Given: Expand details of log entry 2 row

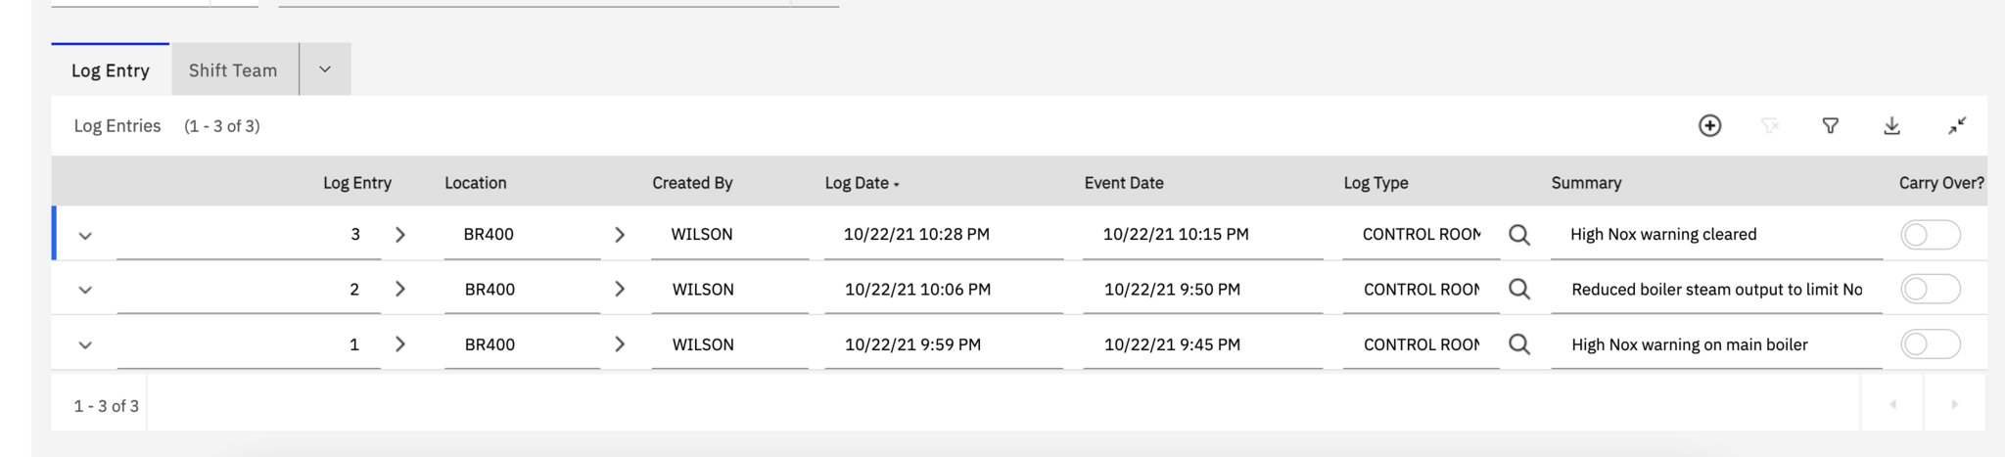Looking at the screenshot, I should (x=85, y=290).
